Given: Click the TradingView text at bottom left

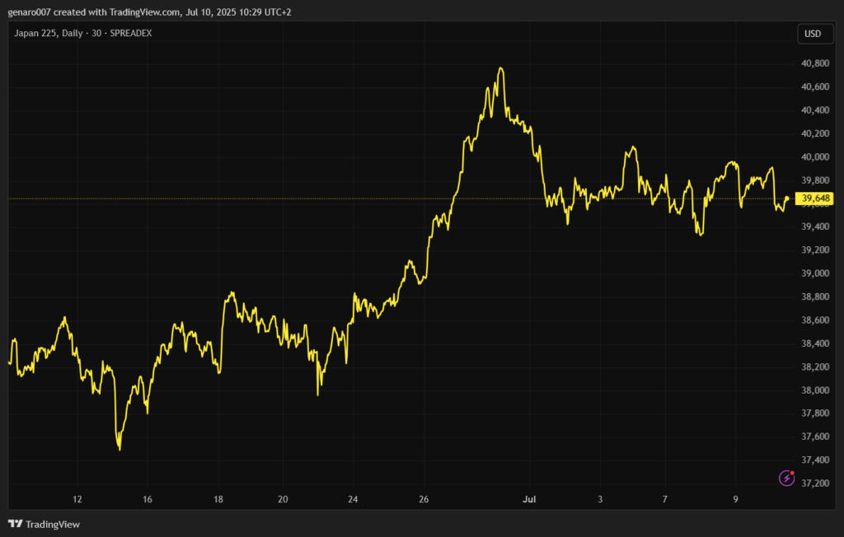Looking at the screenshot, I should pyautogui.click(x=53, y=525).
